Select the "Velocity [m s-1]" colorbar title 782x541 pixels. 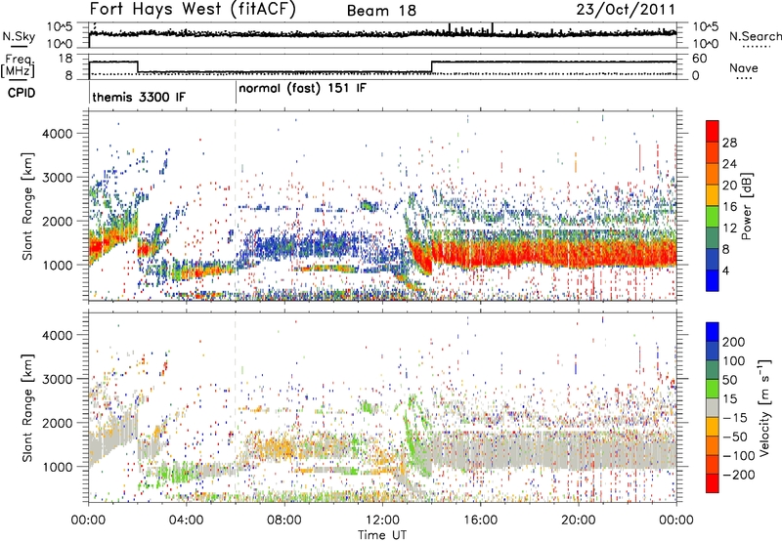coord(763,407)
